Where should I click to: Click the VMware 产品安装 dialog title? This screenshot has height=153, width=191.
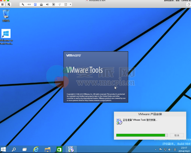point(150,114)
